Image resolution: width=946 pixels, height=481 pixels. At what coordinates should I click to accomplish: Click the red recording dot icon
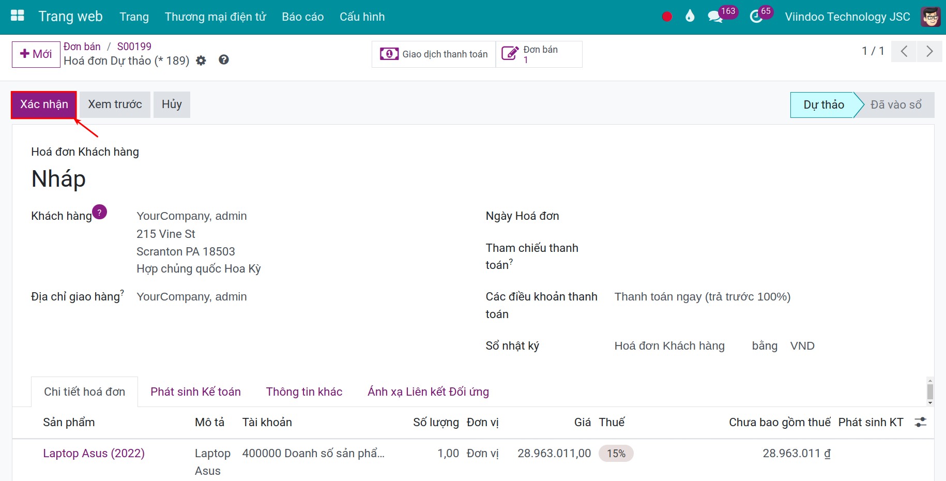pyautogui.click(x=667, y=17)
